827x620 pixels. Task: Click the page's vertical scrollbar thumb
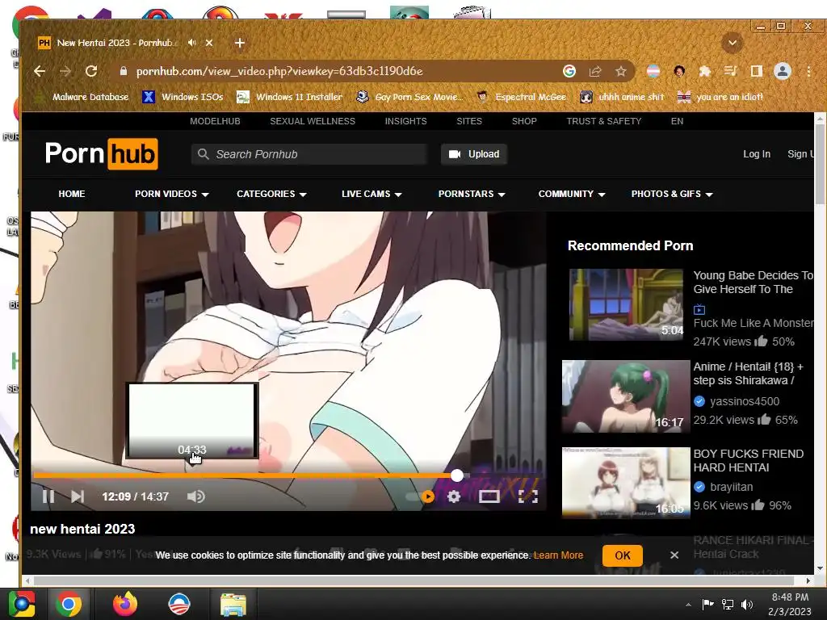click(820, 163)
